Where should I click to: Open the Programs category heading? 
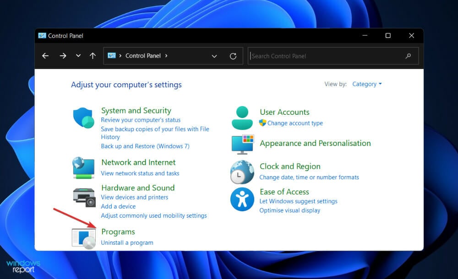pyautogui.click(x=118, y=232)
